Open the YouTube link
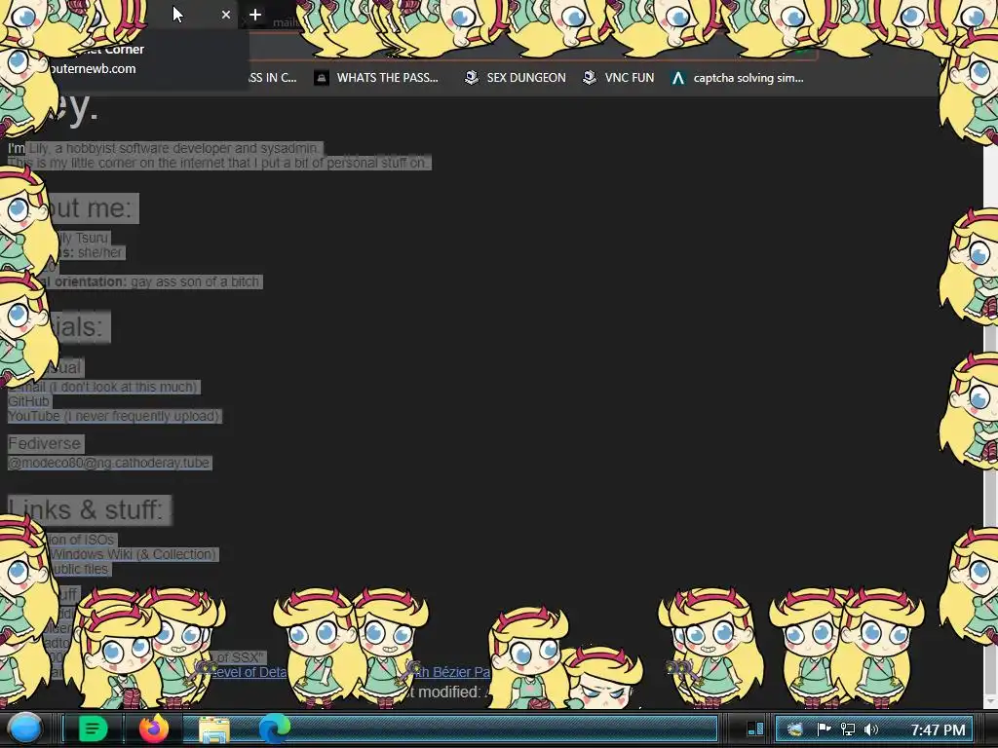Screen dimensions: 998x748 coord(115,416)
